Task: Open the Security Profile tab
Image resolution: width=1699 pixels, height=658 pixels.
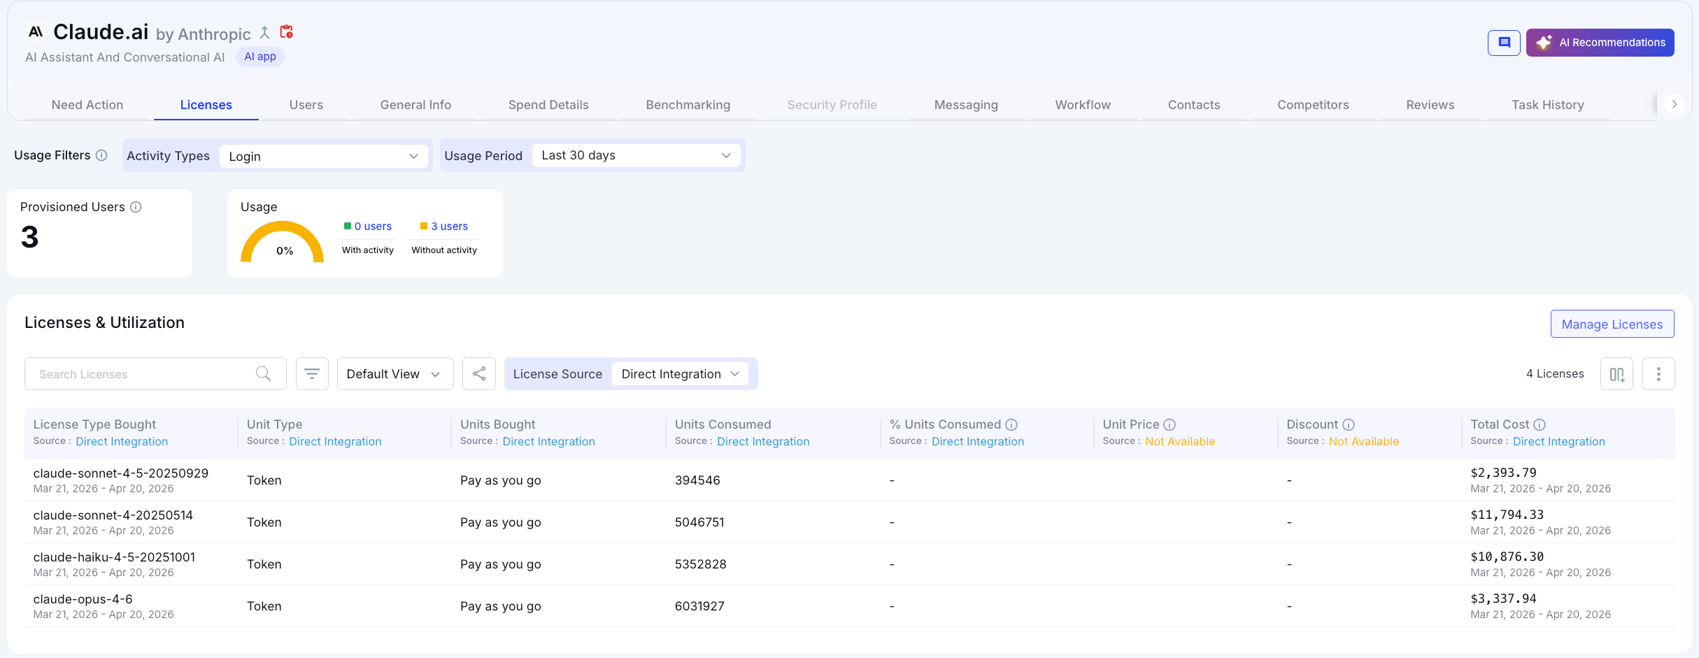Action: (832, 105)
